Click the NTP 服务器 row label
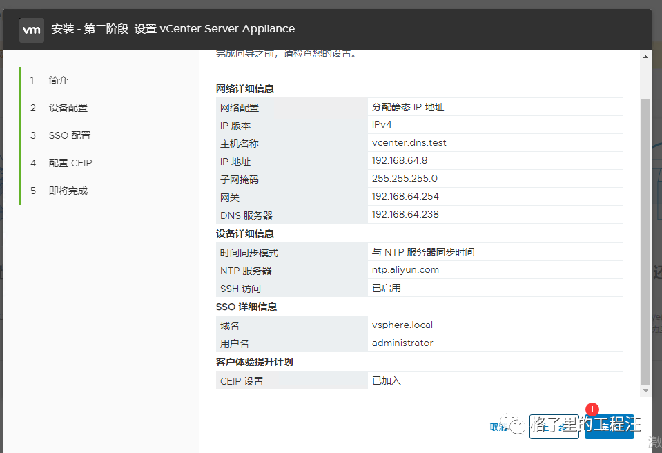Screen dimensions: 662x453 pyautogui.click(x=246, y=271)
